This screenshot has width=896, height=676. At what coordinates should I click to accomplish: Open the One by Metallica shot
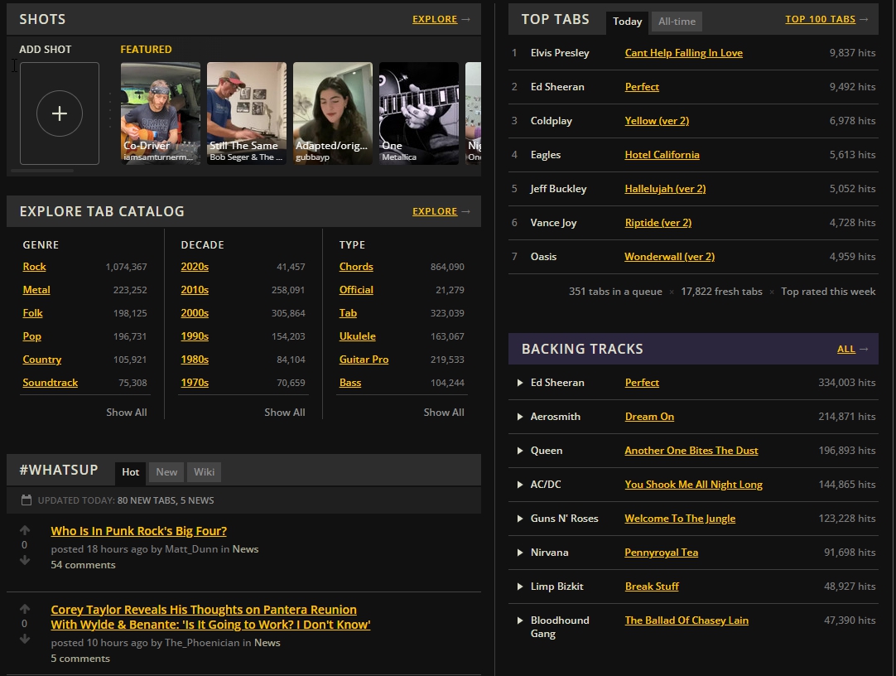click(x=419, y=113)
